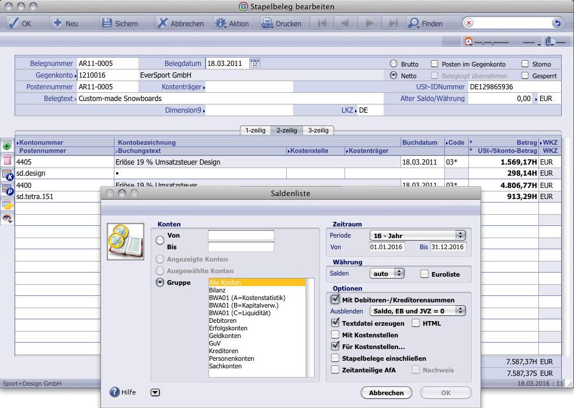Switch to 3-zeilig tab

pyautogui.click(x=318, y=130)
